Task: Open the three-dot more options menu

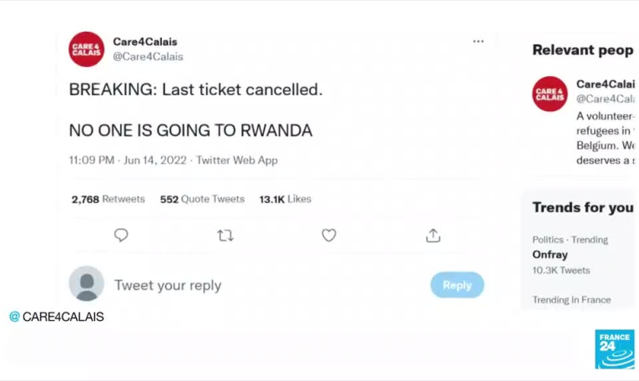Action: tap(478, 41)
